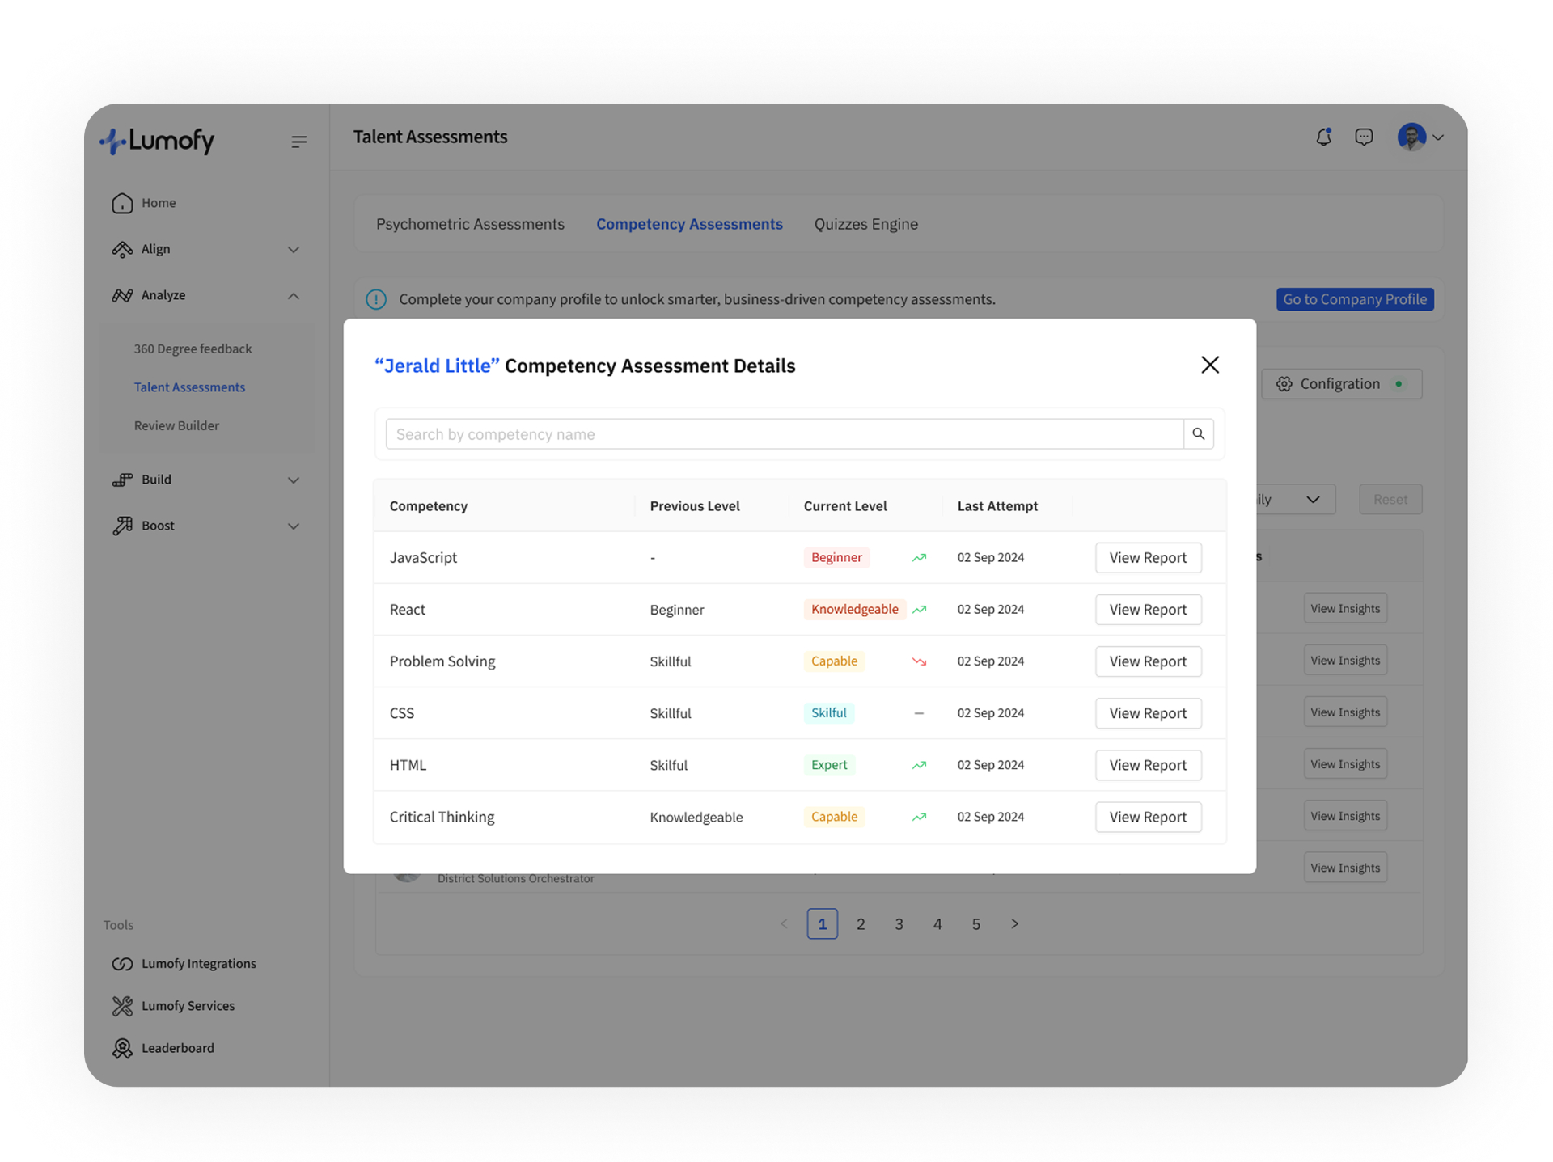The height and width of the screenshot is (1162, 1553).
Task: Open Review Builder in sidebar
Action: click(x=176, y=425)
